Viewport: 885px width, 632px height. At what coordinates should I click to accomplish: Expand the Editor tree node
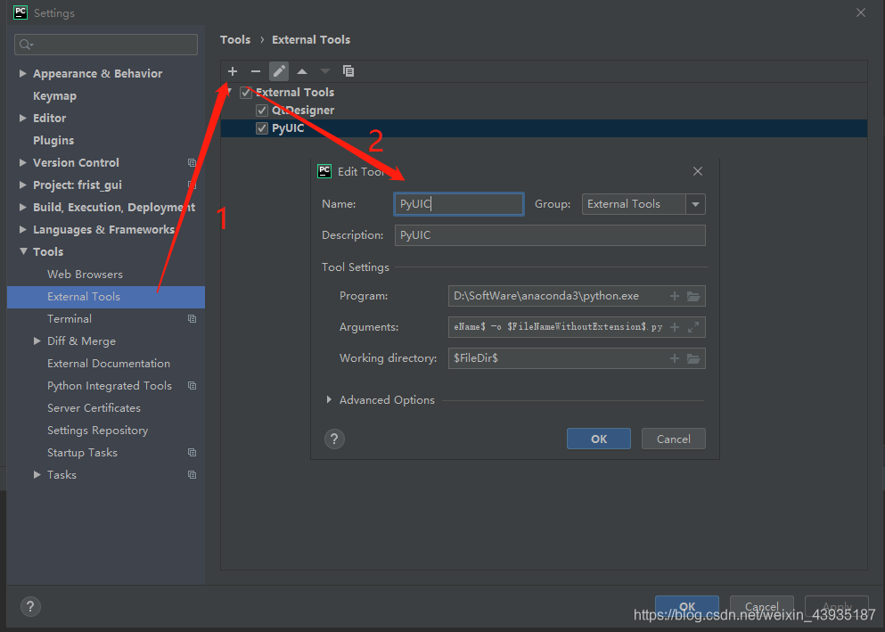[x=23, y=118]
